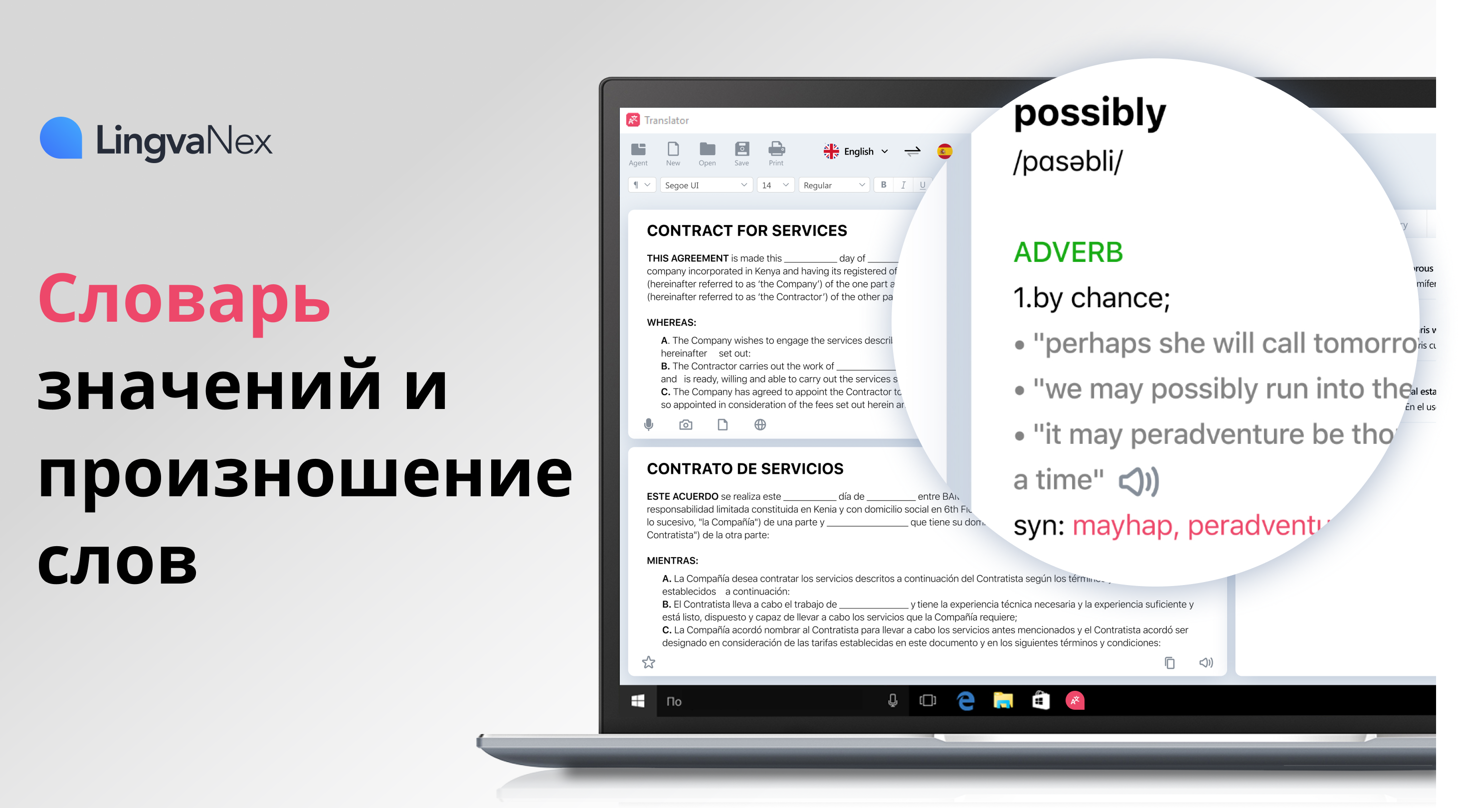Click the Print document icon
The width and height of the screenshot is (1462, 808).
[775, 151]
